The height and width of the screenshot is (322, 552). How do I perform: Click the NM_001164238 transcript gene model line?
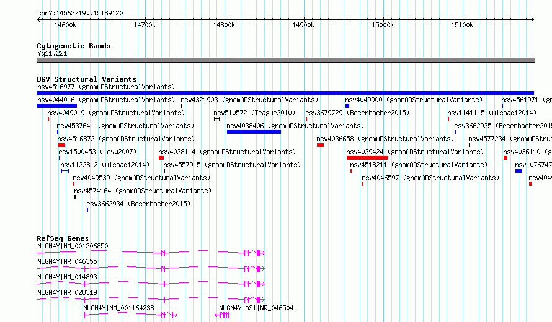tap(130, 315)
